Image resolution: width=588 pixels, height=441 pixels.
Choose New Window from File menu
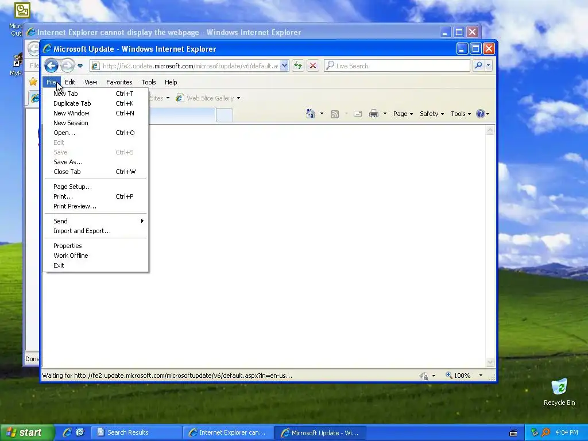[95, 113]
